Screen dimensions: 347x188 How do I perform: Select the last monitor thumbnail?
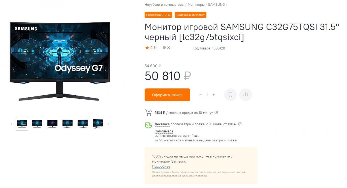pos(98,124)
